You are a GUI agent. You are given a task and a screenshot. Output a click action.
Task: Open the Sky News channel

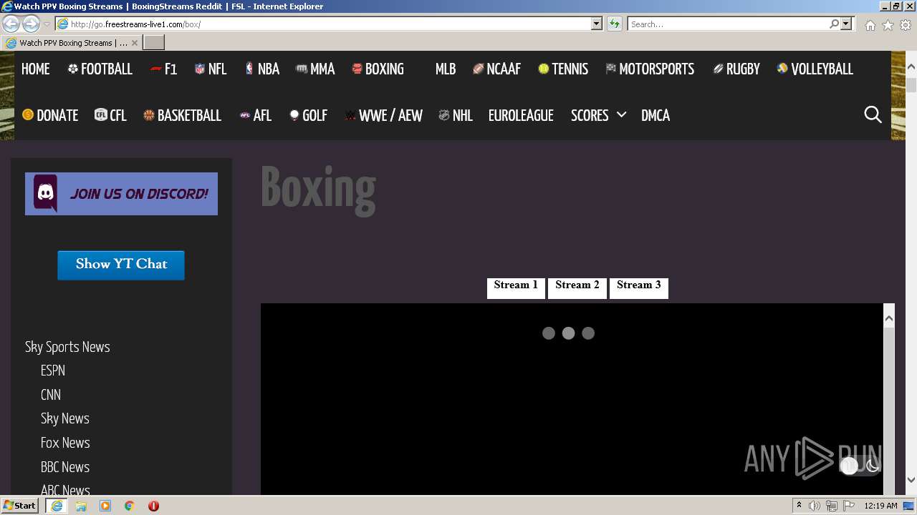pos(65,418)
